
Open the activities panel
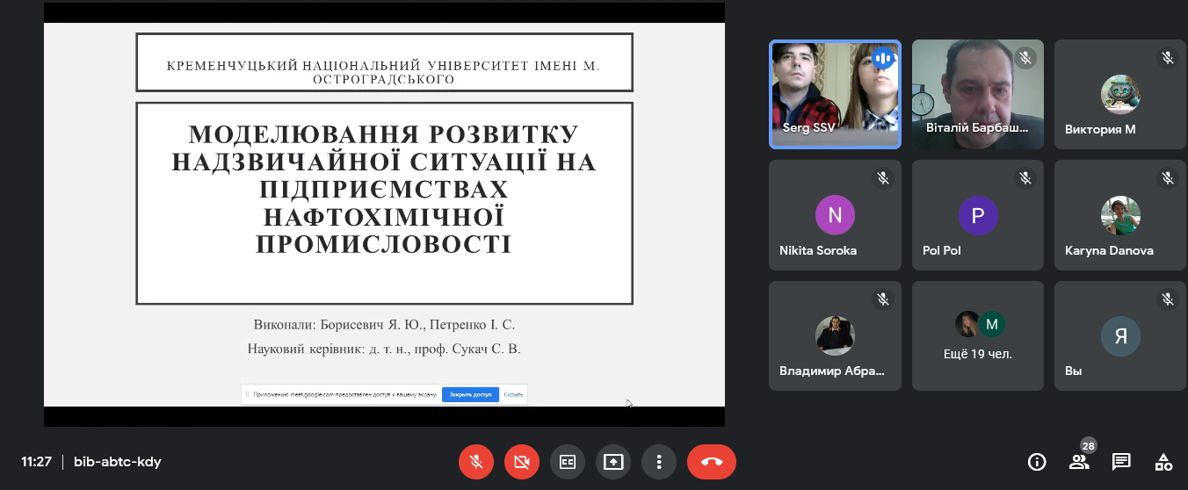pos(1163,462)
